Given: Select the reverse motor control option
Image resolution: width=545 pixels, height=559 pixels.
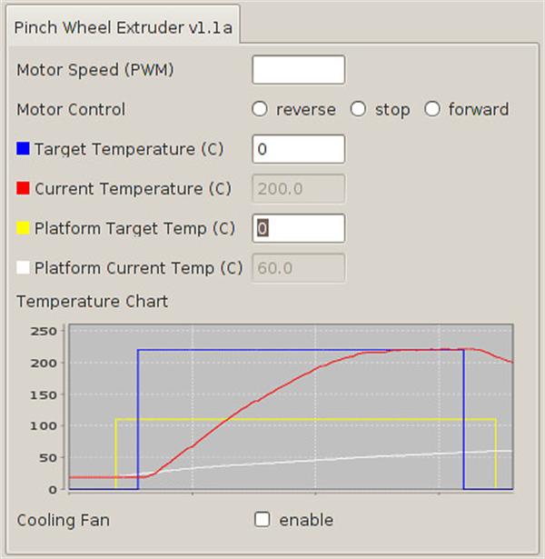Looking at the screenshot, I should pos(261,110).
